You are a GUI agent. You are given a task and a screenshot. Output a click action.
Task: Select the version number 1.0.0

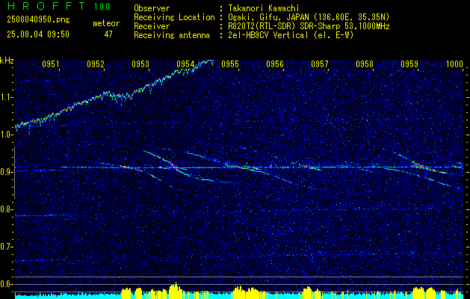(102, 7)
